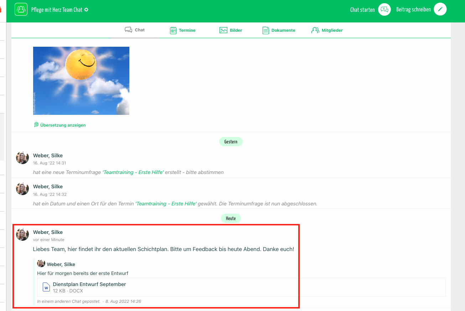Viewport: 465px width, 311px height.
Task: Open 'Teamtraining - Erste Hilfe' link in 14:32 message
Action: tap(166, 204)
